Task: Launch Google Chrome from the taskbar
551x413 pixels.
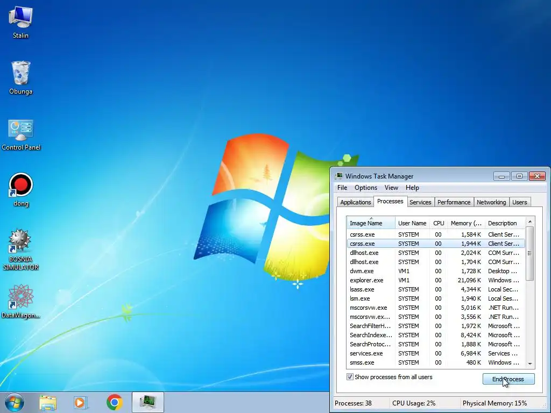Action: (114, 402)
